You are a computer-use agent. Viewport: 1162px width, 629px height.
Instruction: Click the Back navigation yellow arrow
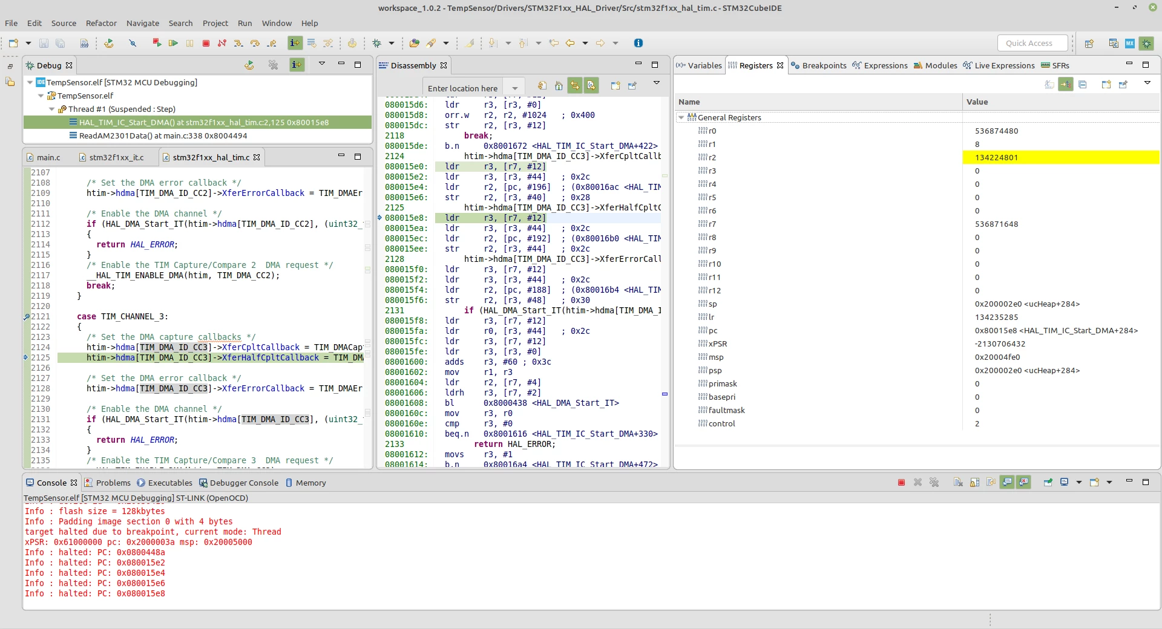pos(570,43)
